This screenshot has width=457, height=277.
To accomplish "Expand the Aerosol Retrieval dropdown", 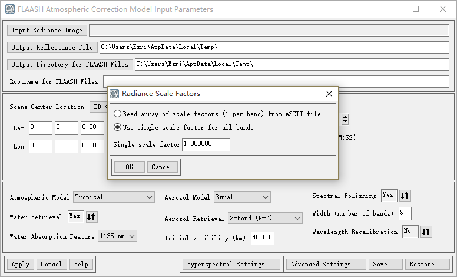I will [x=265, y=219].
